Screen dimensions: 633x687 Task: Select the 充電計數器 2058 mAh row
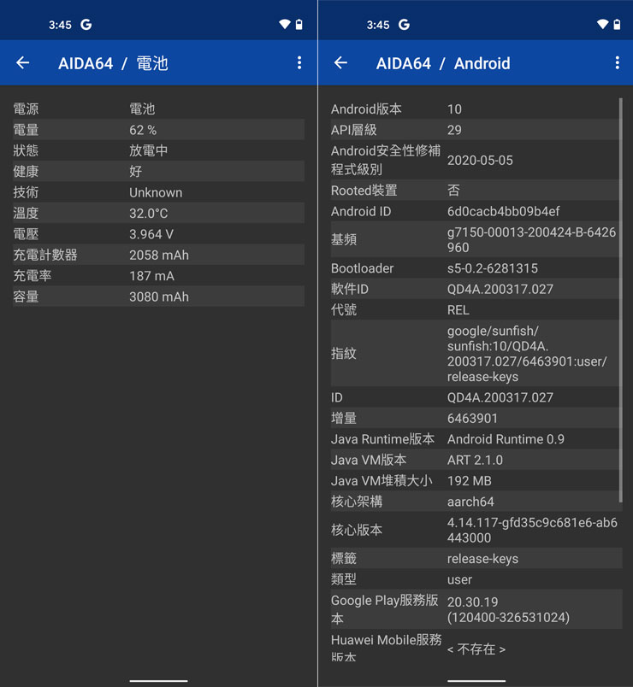click(x=158, y=255)
